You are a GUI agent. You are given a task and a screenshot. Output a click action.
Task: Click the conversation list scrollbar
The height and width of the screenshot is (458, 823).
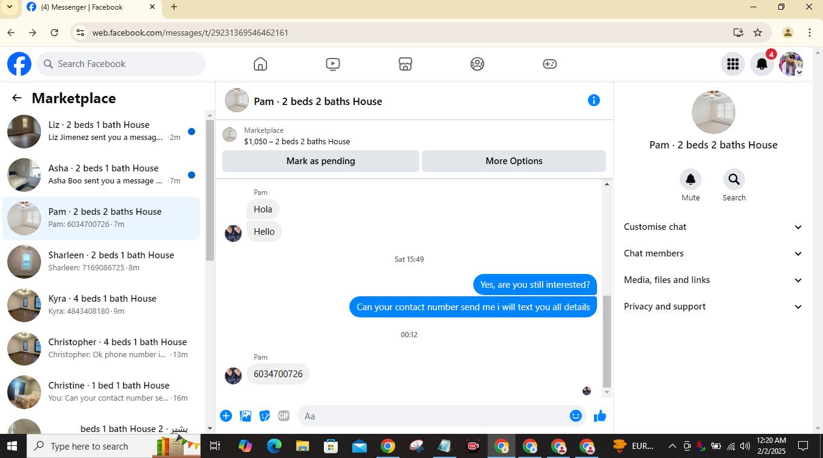click(210, 190)
